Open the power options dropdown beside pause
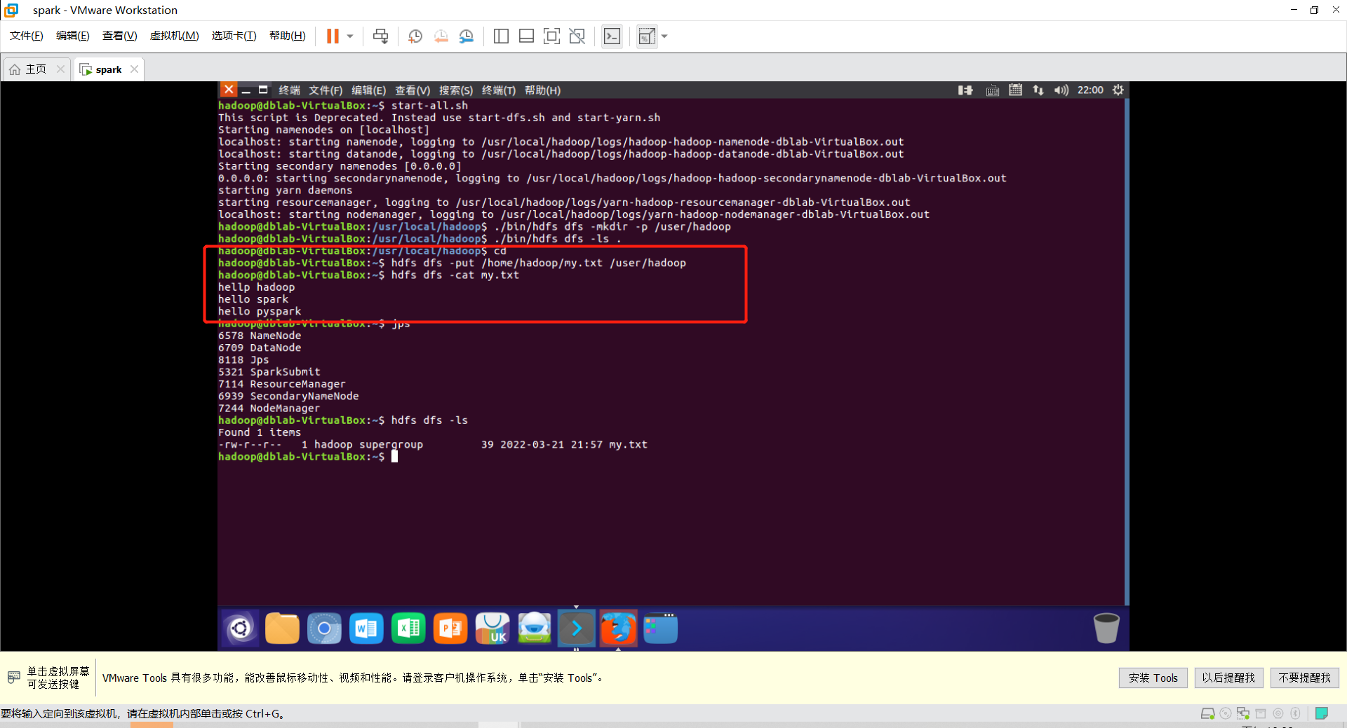The width and height of the screenshot is (1347, 728). point(350,36)
